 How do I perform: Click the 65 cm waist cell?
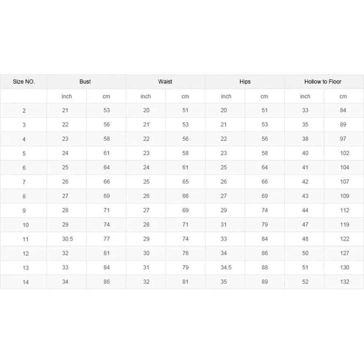(x=185, y=182)
